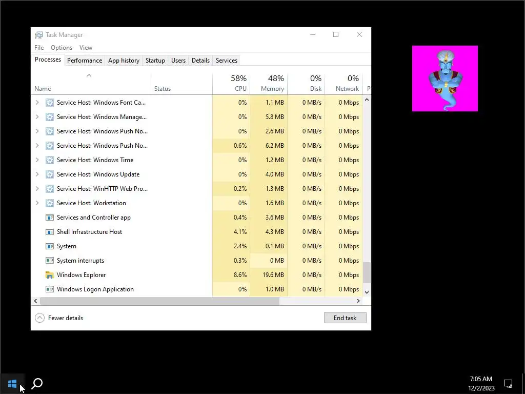The height and width of the screenshot is (394, 525).
Task: Switch to the Details tab
Action: (200, 61)
